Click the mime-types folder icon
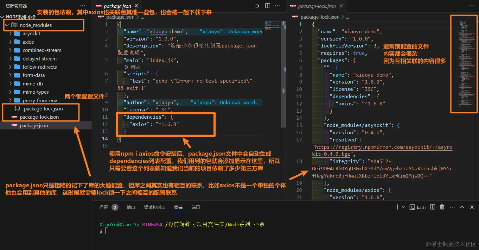The width and height of the screenshot is (479, 250). [17, 92]
